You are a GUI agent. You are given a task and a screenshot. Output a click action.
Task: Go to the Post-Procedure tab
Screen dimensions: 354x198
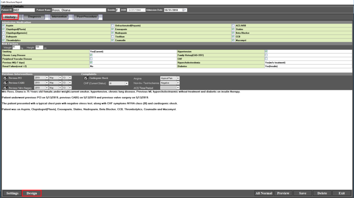[x=86, y=17]
